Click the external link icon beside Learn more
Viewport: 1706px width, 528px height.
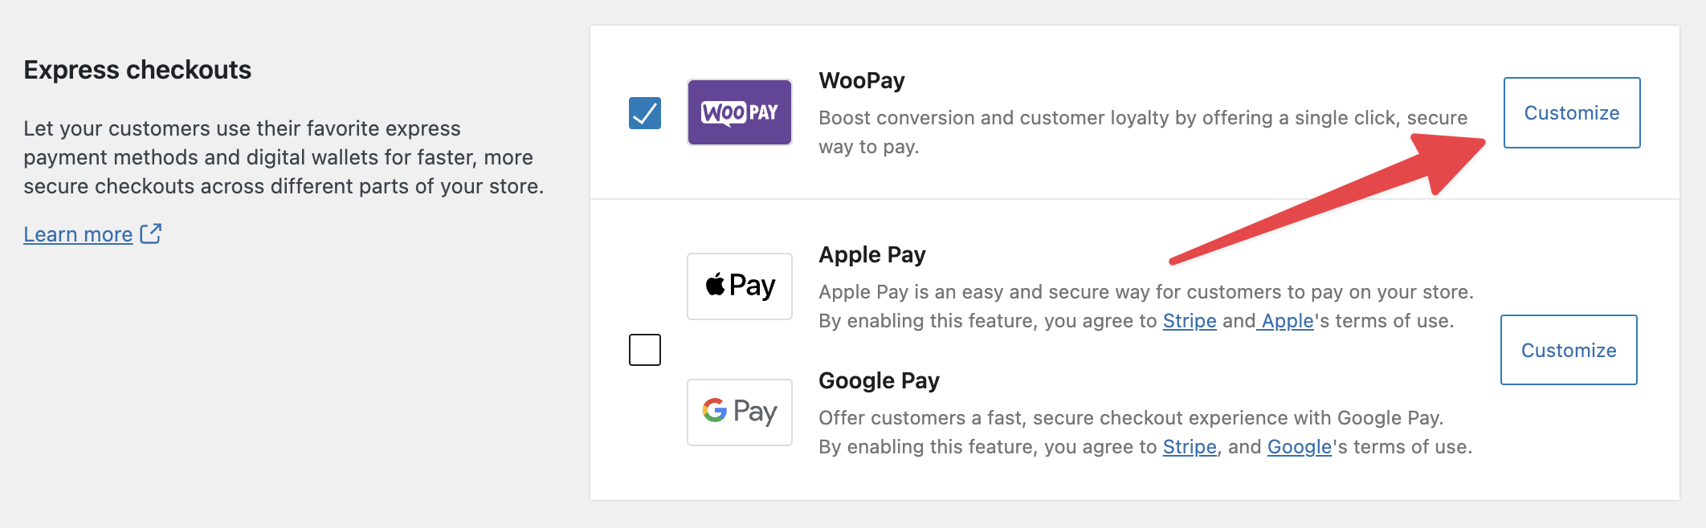[151, 234]
